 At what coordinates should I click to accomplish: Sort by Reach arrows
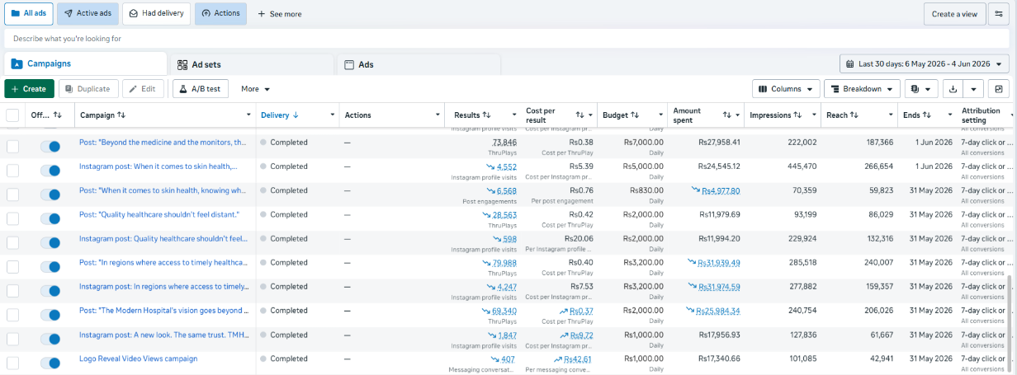854,115
